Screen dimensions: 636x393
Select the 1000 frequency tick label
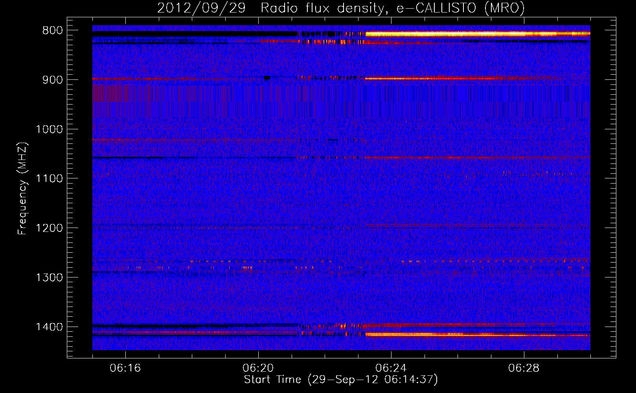click(49, 129)
